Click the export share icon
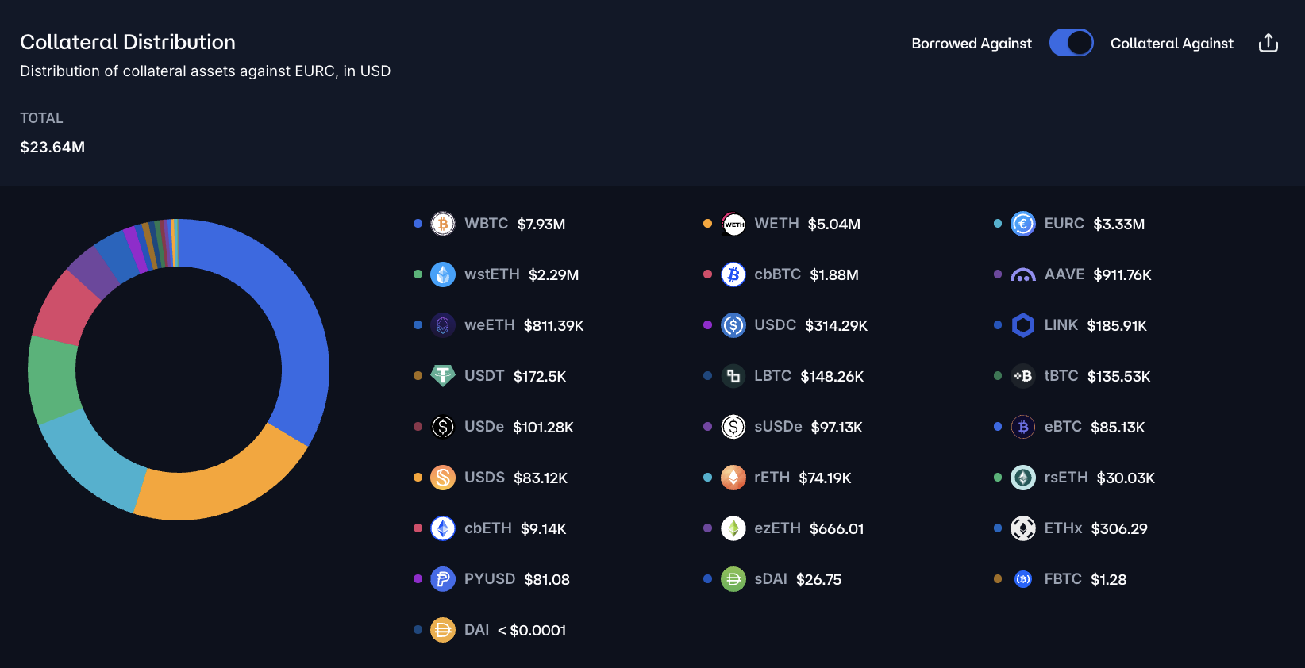 (x=1268, y=43)
